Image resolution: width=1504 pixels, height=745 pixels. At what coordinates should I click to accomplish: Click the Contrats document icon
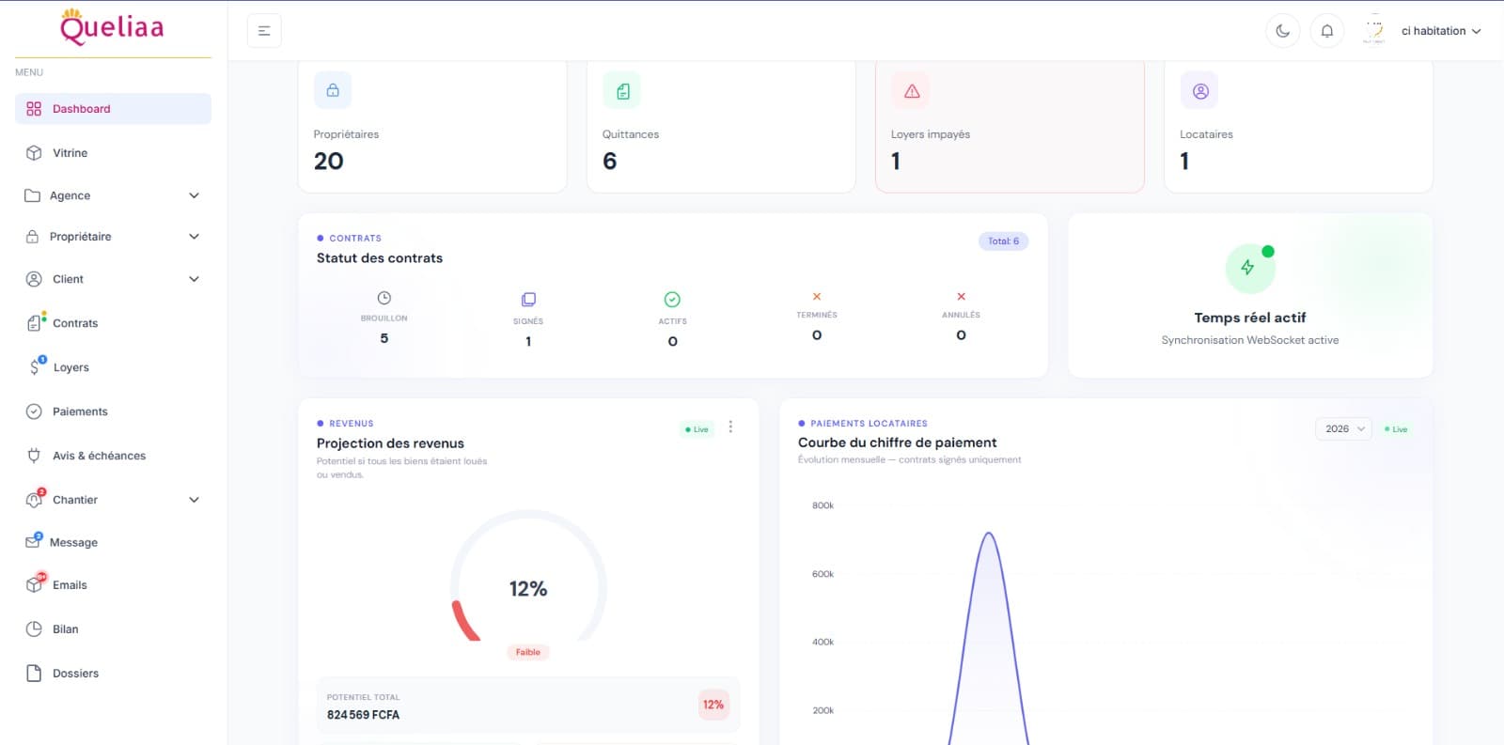tap(35, 323)
